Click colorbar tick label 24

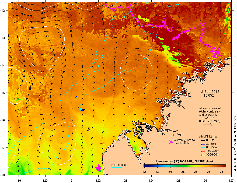pos(170,172)
